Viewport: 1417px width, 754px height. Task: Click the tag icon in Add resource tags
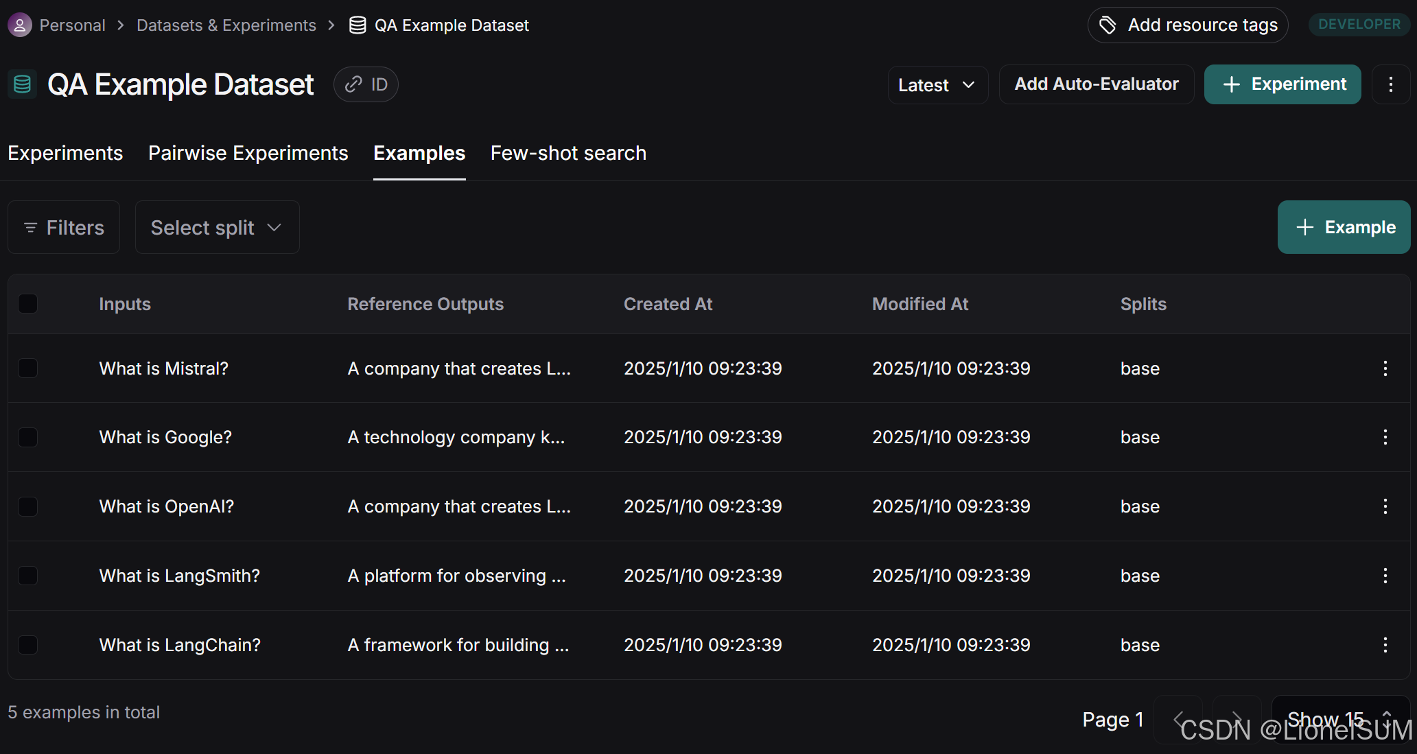tap(1108, 25)
